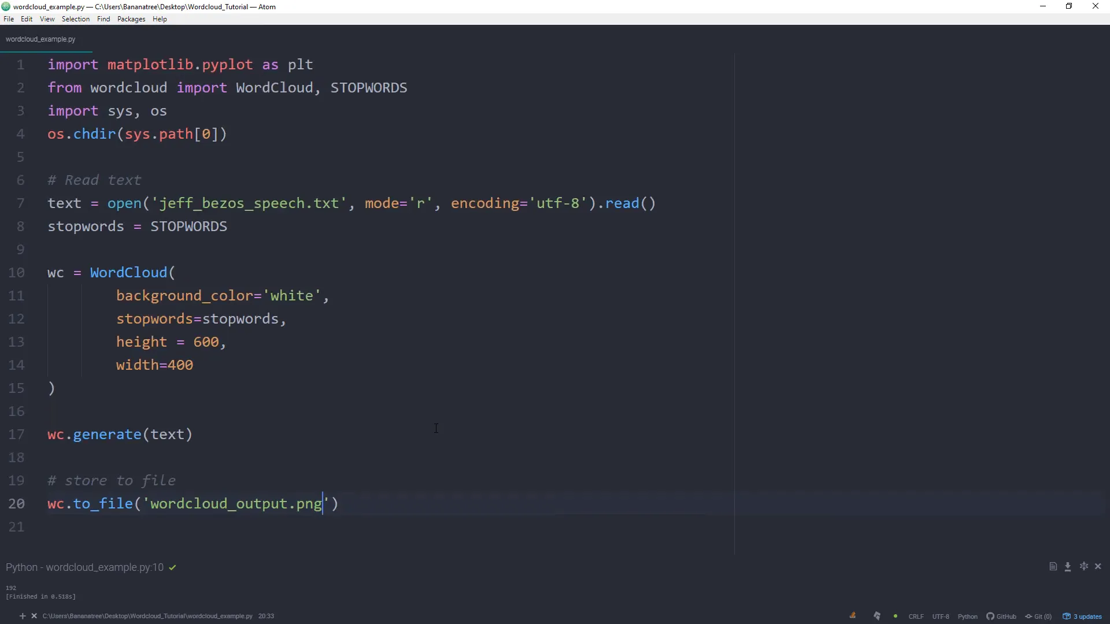Click the Stack Overflow status bar icon

pyautogui.click(x=853, y=616)
